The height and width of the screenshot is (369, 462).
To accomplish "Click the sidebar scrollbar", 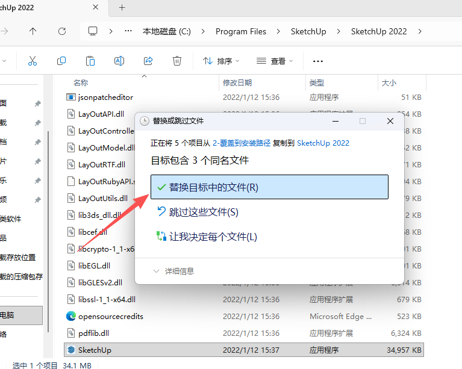I will pos(48,232).
